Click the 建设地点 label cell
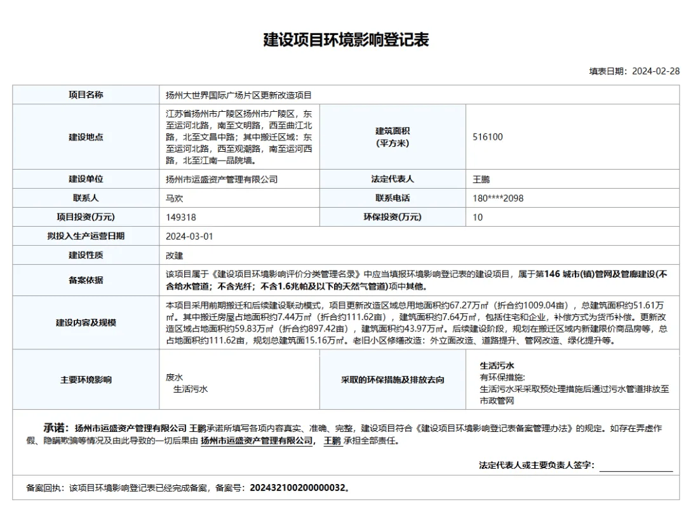 (x=86, y=137)
